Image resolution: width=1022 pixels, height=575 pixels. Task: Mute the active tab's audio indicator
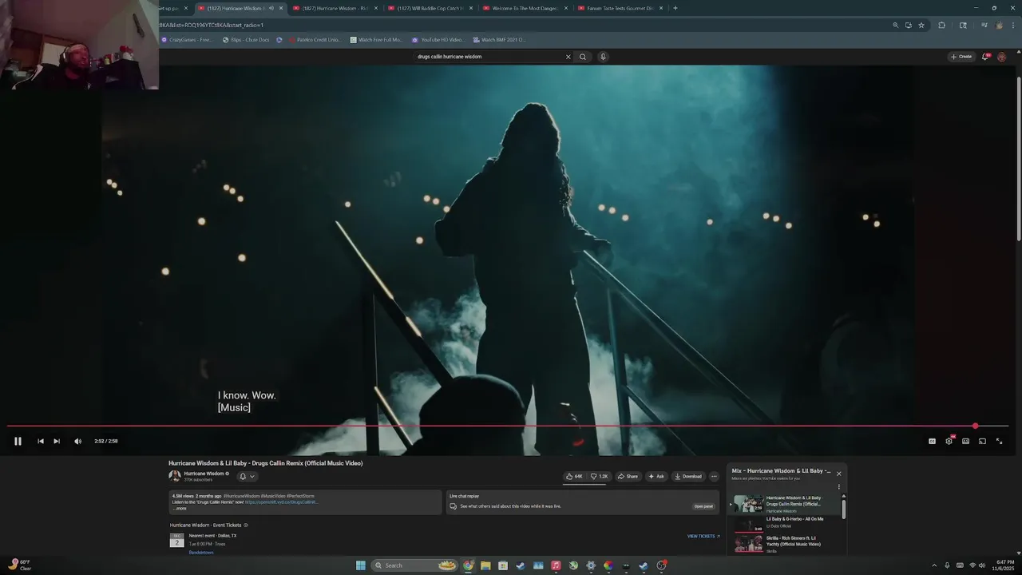click(271, 8)
